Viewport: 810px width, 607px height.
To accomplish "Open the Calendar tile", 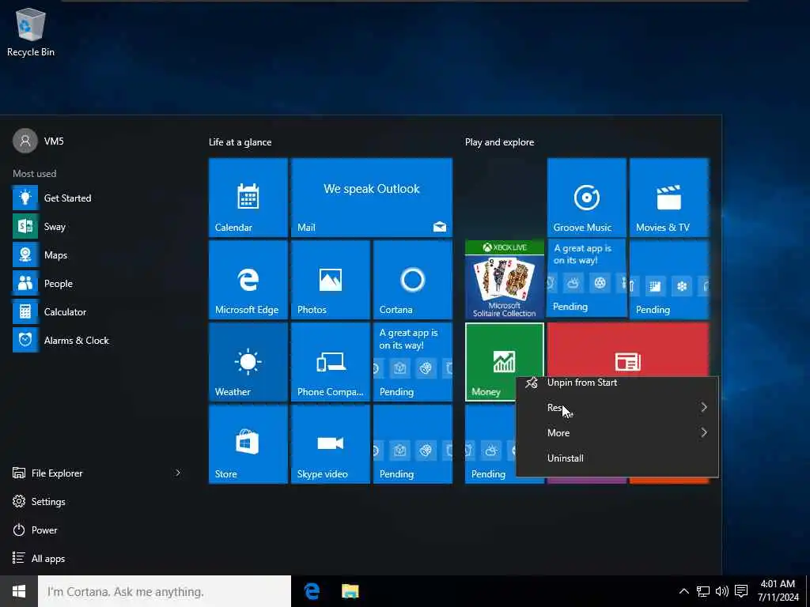I will point(248,198).
